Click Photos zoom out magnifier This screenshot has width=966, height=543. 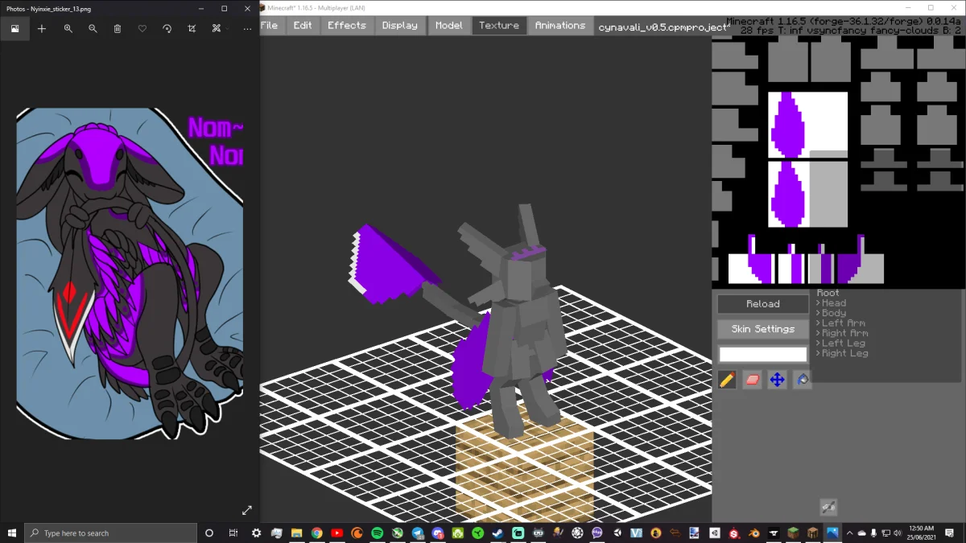[93, 28]
